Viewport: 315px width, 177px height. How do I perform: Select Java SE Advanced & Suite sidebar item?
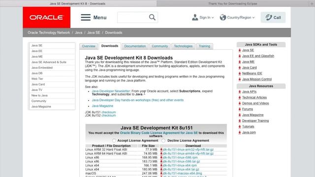(x=52, y=62)
